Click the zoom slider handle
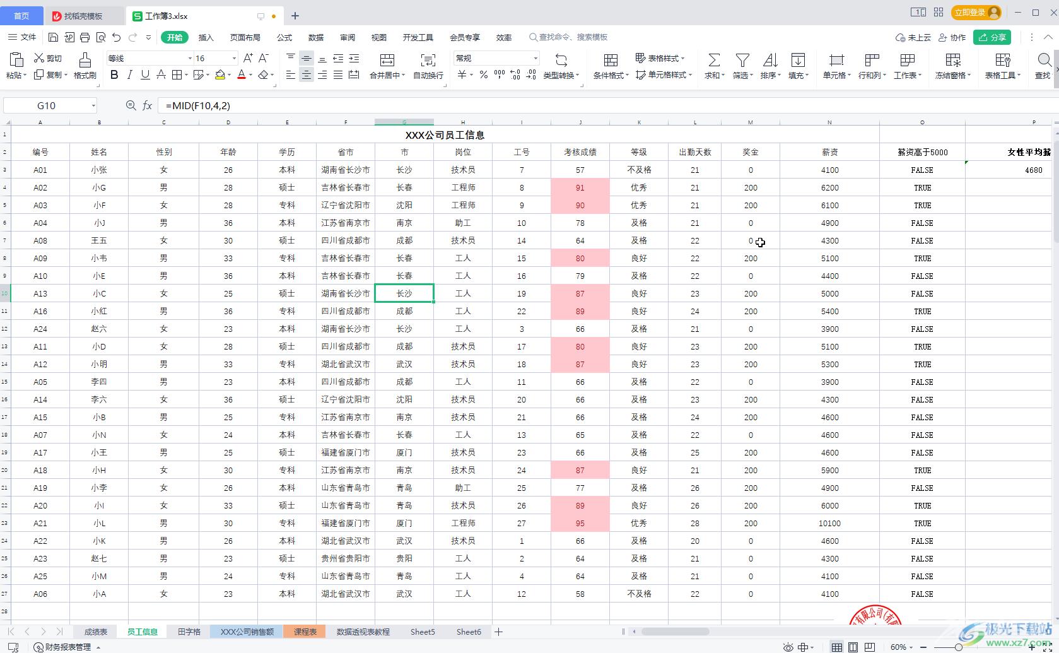The height and width of the screenshot is (653, 1059). tap(959, 647)
